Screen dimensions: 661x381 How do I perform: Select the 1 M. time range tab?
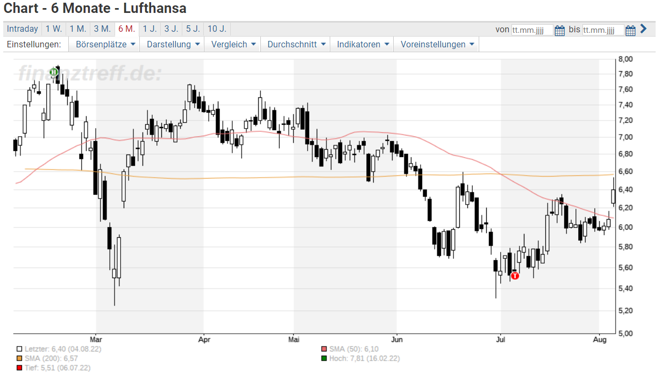tap(78, 29)
